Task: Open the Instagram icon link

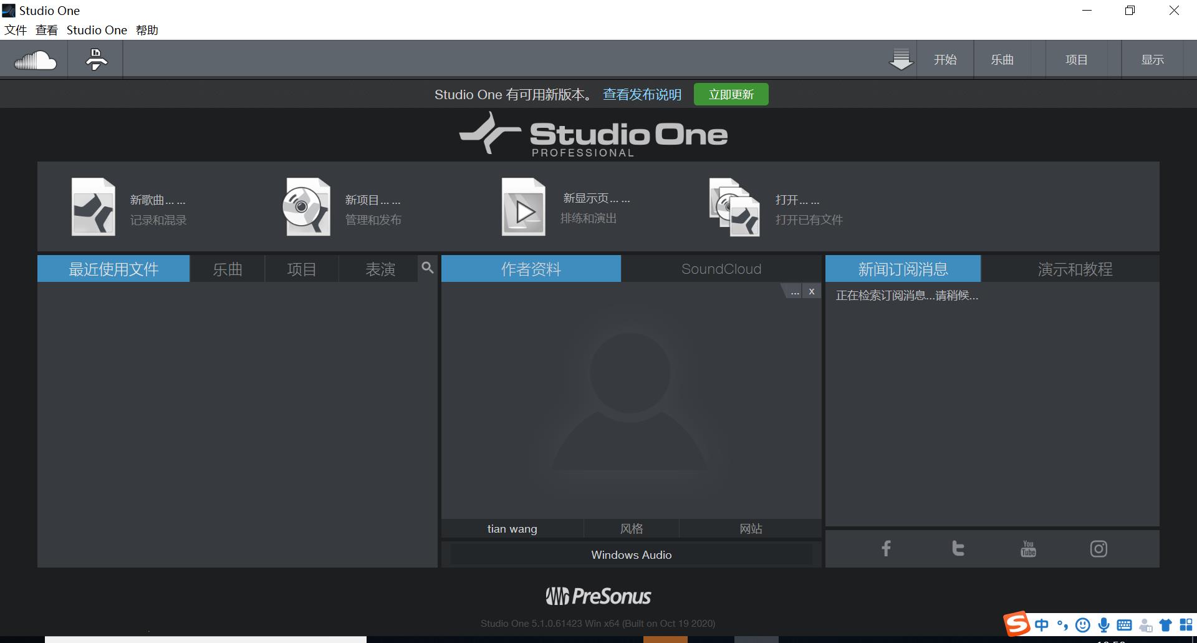Action: [1098, 549]
